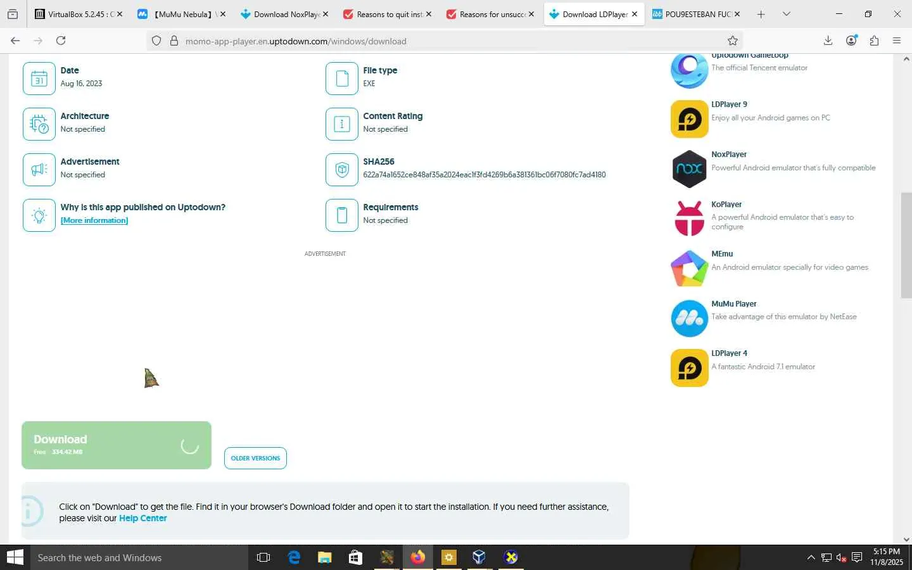Viewport: 912px width, 570px height.
Task: Launch Microsoft Edge from the taskbar
Action: click(294, 557)
